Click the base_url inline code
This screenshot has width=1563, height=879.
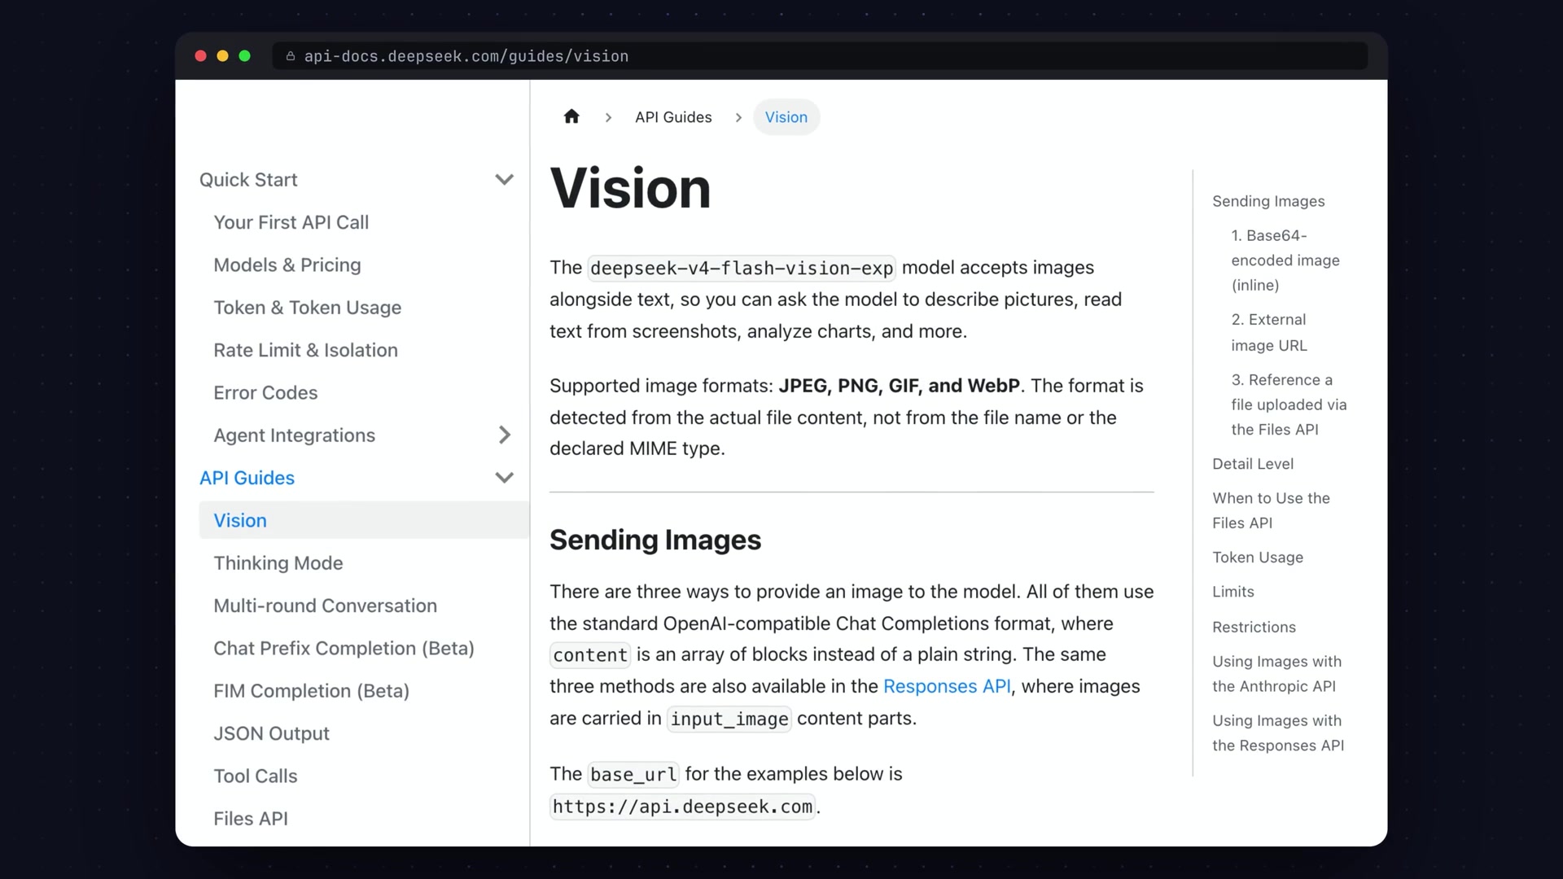(633, 774)
